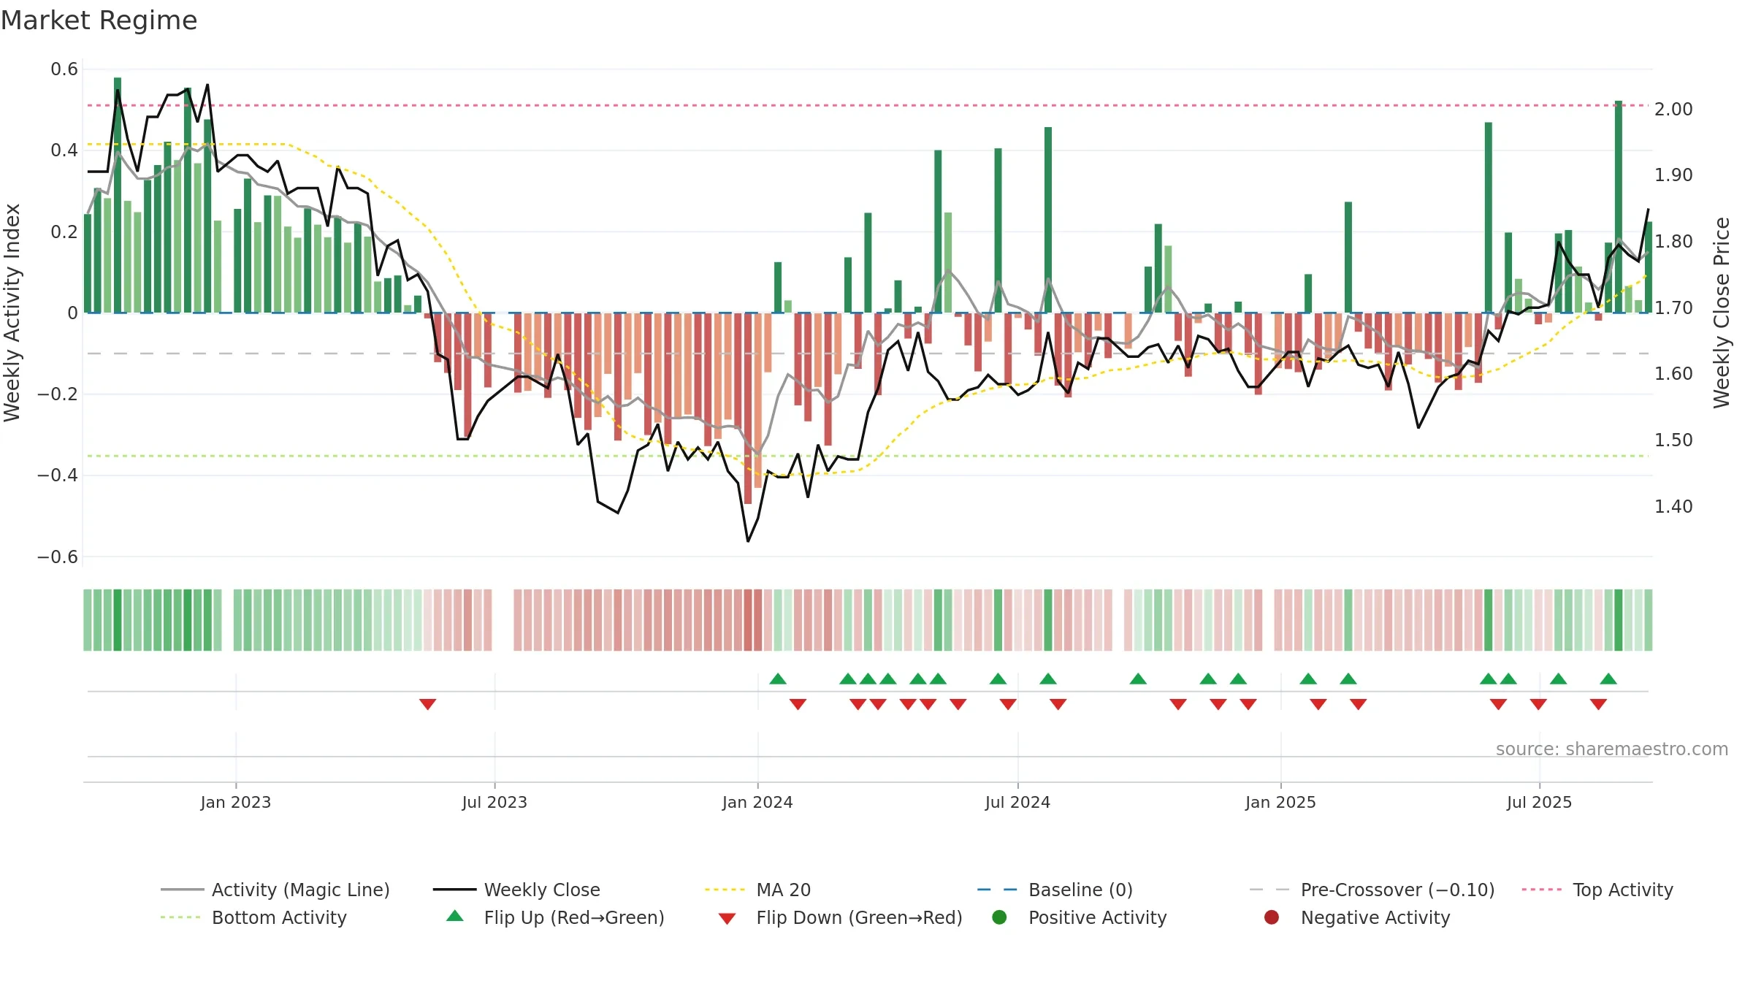The image size is (1753, 986).
Task: Click the Jul 2025 x-axis label
Action: pyautogui.click(x=1539, y=802)
